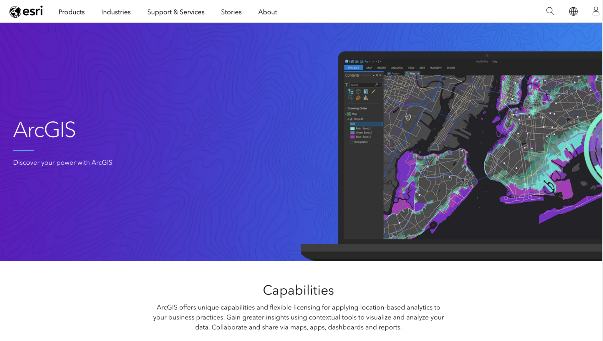Image resolution: width=603 pixels, height=341 pixels.
Task: Select List By Drawing Order icon in Contents
Action: coord(350,91)
